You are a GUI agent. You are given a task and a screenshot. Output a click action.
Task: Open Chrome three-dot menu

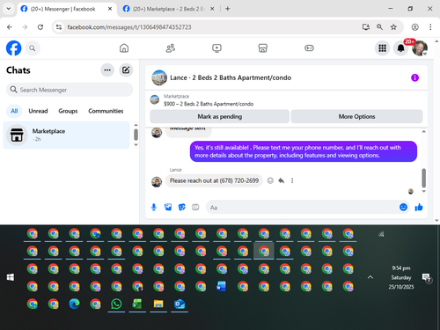(430, 27)
